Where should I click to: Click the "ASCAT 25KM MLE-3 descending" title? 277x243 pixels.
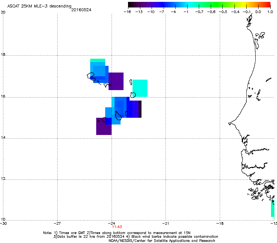click(39, 6)
